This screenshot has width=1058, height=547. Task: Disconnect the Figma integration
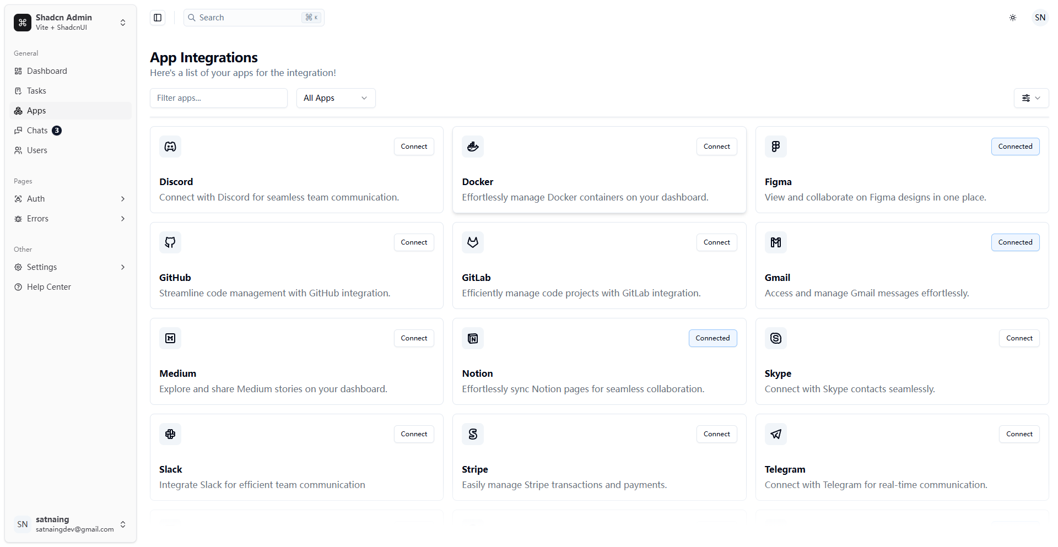pyautogui.click(x=1015, y=147)
